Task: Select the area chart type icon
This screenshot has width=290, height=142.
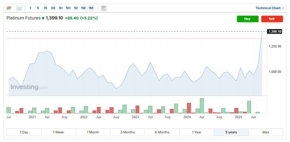Action: (19, 8)
